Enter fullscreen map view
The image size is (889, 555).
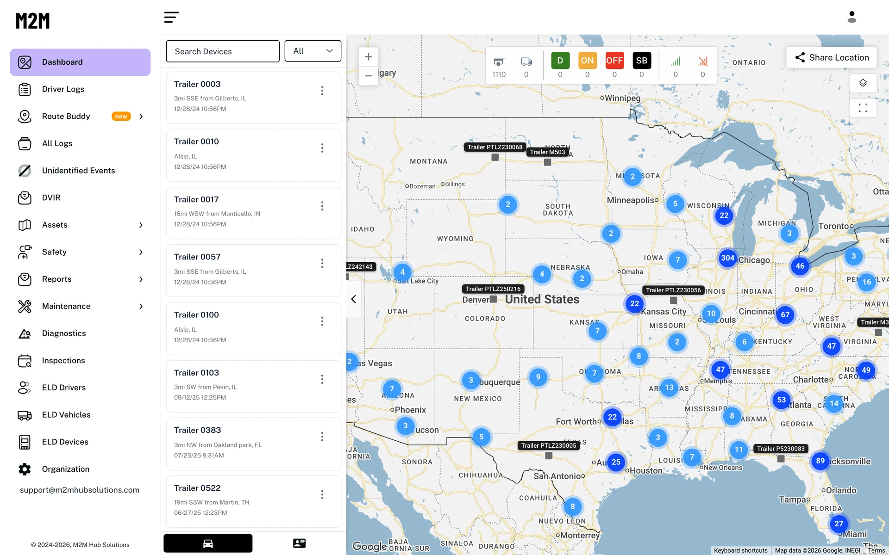click(863, 108)
